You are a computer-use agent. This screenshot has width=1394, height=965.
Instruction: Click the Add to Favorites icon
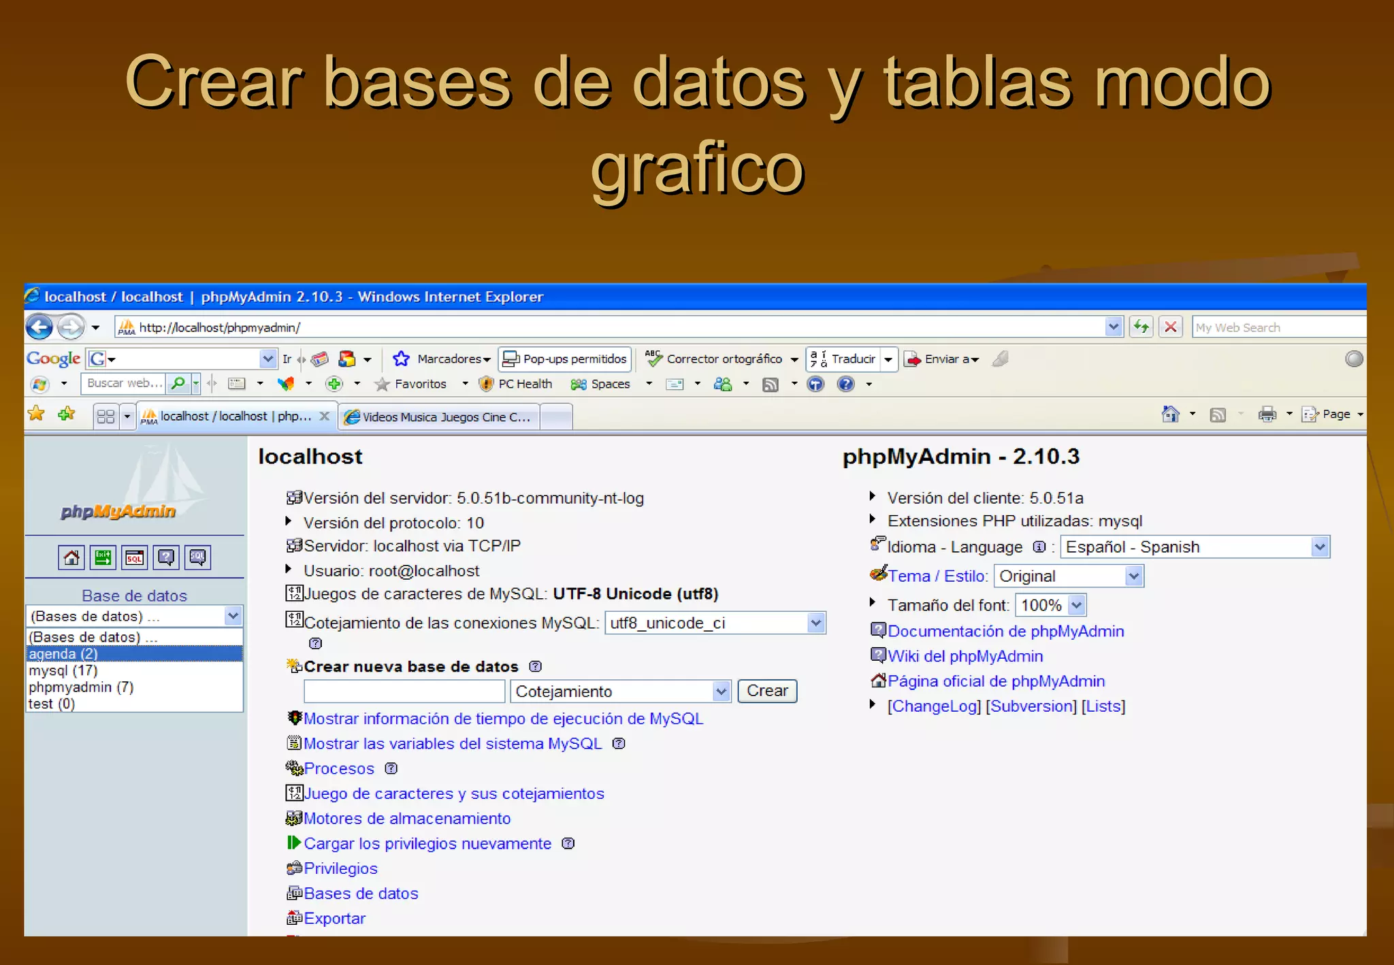66,414
